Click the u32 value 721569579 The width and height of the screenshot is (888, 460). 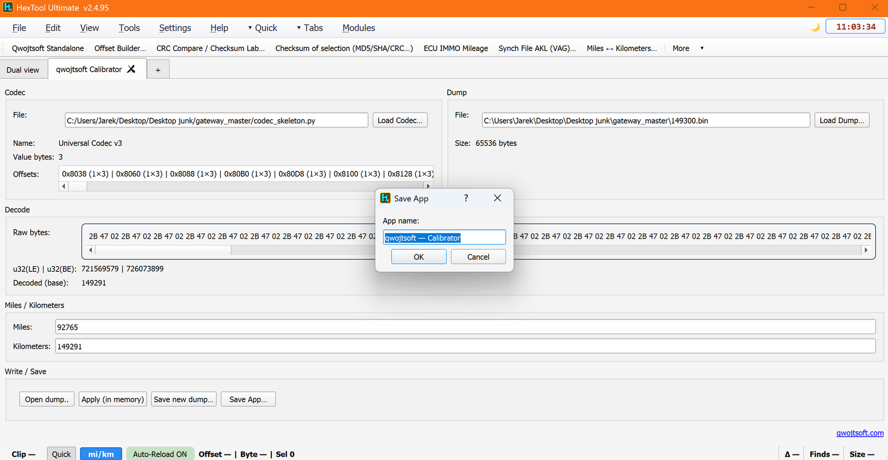click(100, 269)
